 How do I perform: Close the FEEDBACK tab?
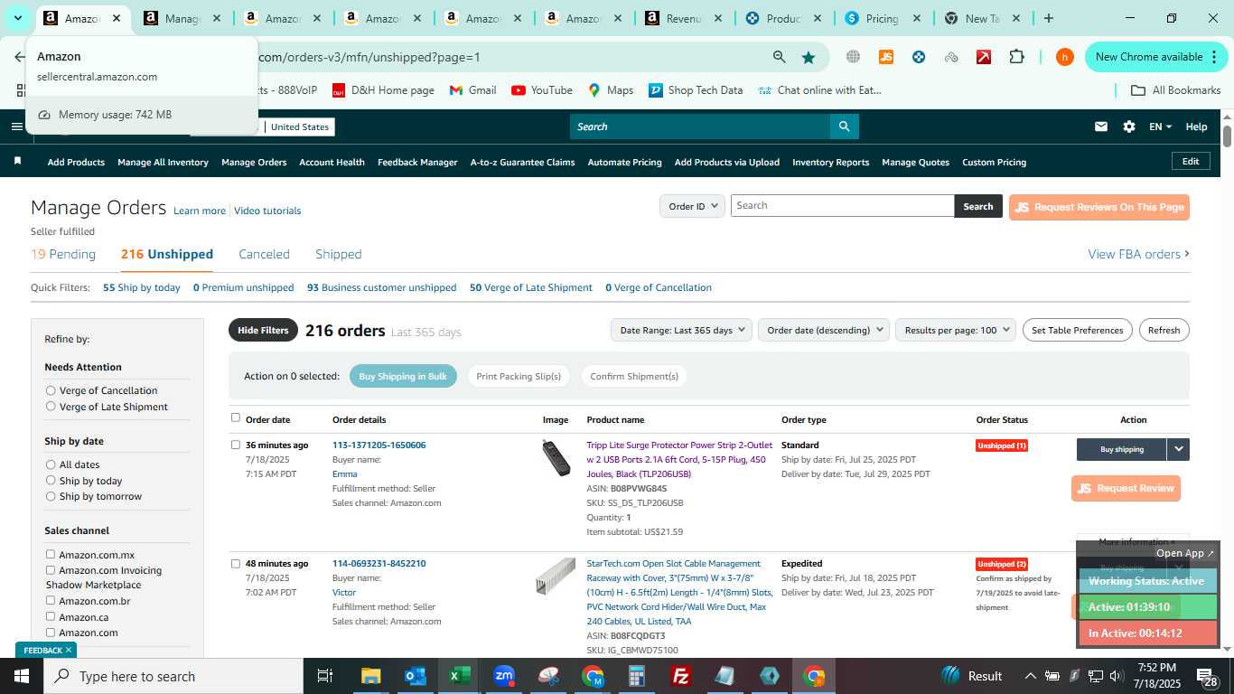click(69, 650)
